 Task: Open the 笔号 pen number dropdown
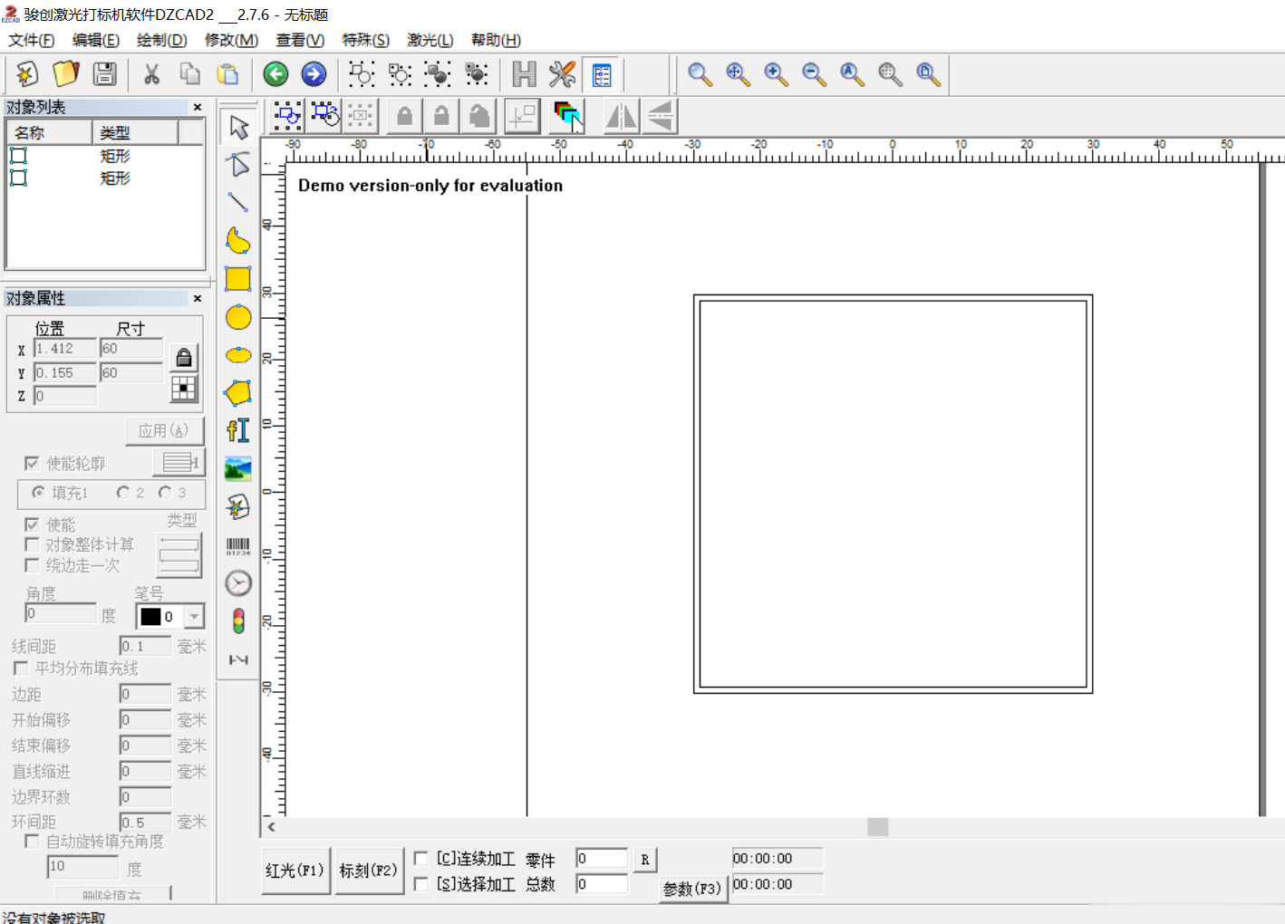coord(194,617)
